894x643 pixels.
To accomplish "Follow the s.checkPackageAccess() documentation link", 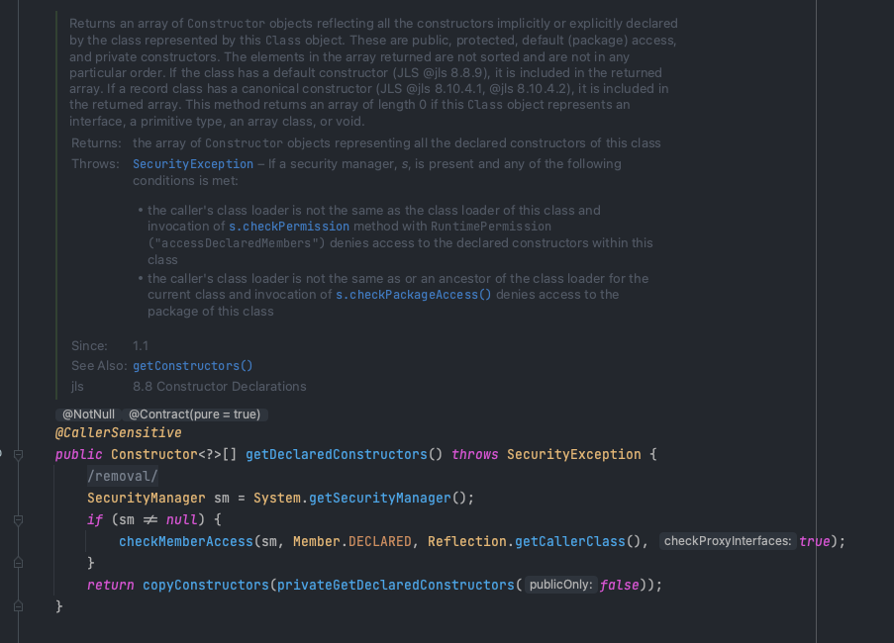I will tap(414, 295).
